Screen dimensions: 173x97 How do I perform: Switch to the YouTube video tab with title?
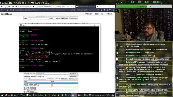coord(25,6)
